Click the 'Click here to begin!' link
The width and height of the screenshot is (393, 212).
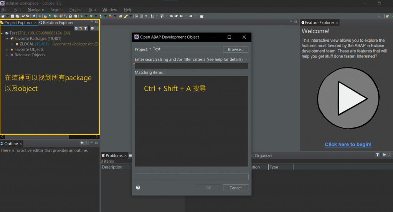[348, 144]
